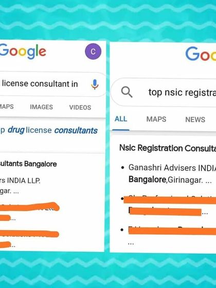Click the 'top nsic registra' search field
Image resolution: width=216 pixels, height=288 pixels.
(164, 92)
